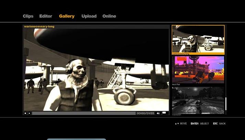This screenshot has width=245, height=140.
Task: Open the Online tab
Action: pos(109,16)
